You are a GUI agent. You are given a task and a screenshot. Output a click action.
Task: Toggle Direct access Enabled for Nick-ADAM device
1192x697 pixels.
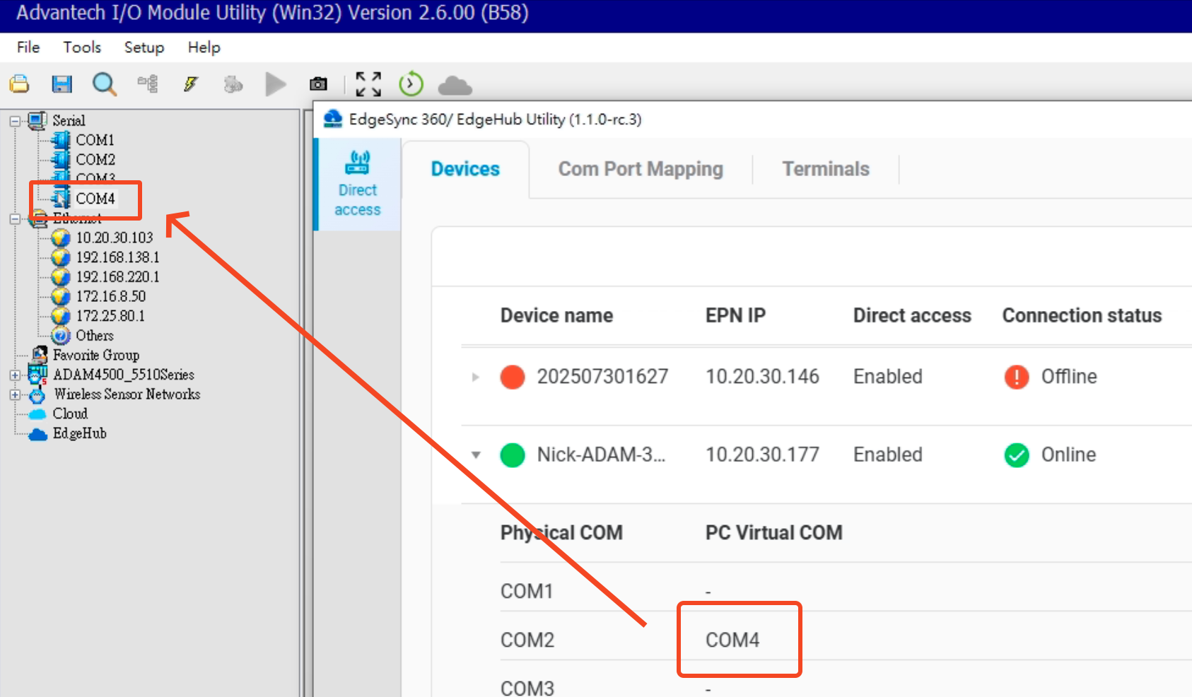point(887,455)
